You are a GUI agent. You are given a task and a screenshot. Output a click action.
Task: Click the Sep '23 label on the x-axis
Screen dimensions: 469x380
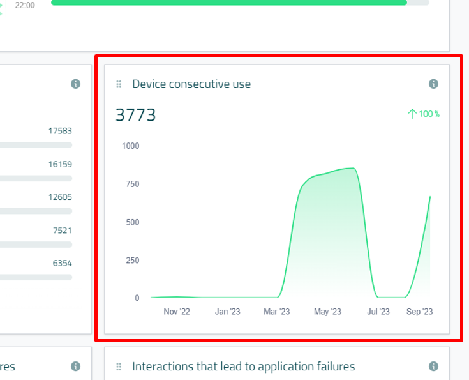point(419,312)
